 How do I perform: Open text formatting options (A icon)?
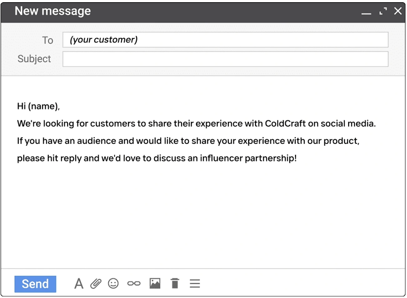(79, 284)
